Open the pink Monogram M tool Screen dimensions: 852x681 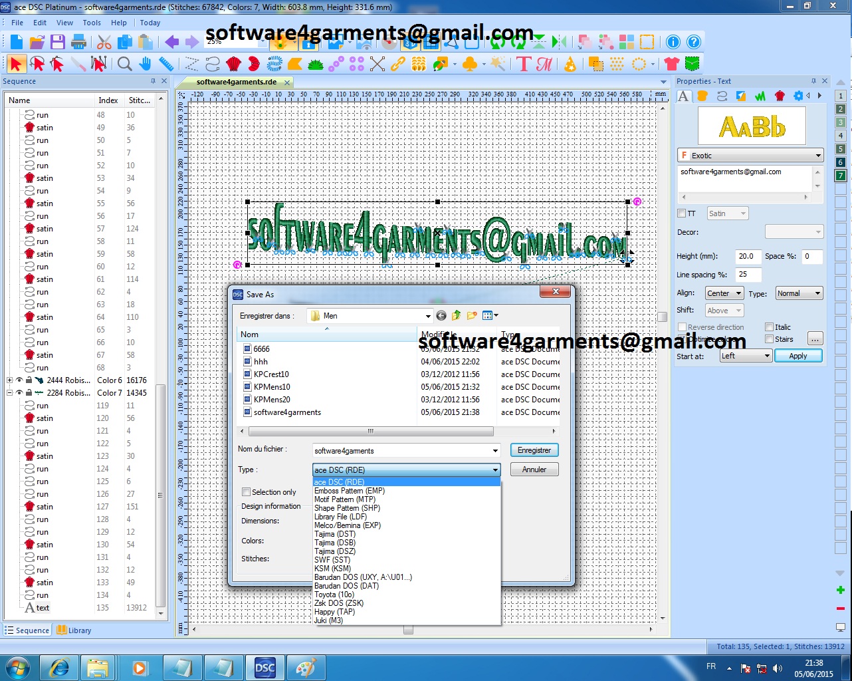click(x=544, y=64)
